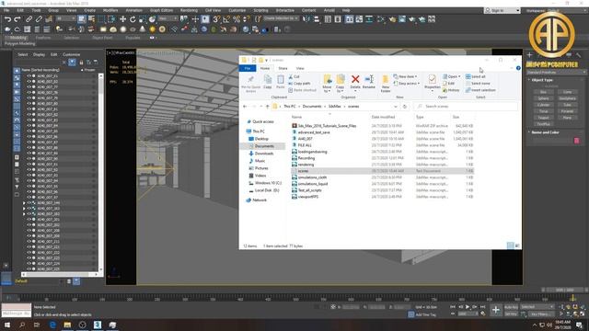Click the Play Animation button

(x=468, y=307)
